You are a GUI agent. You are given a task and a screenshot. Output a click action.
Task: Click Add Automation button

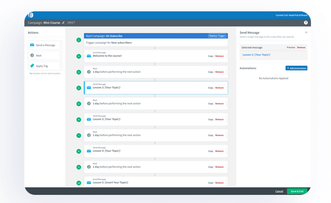[296, 68]
